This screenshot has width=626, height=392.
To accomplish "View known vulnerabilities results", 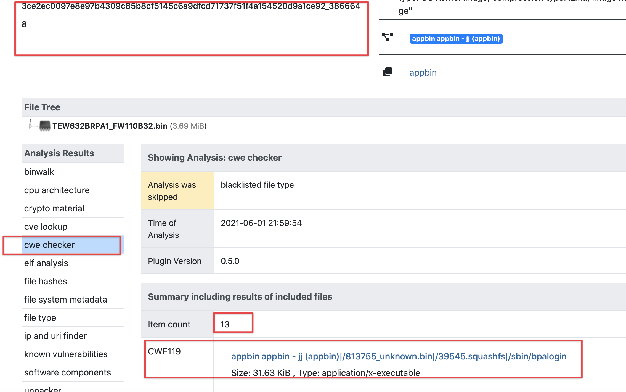I will coord(66,354).
